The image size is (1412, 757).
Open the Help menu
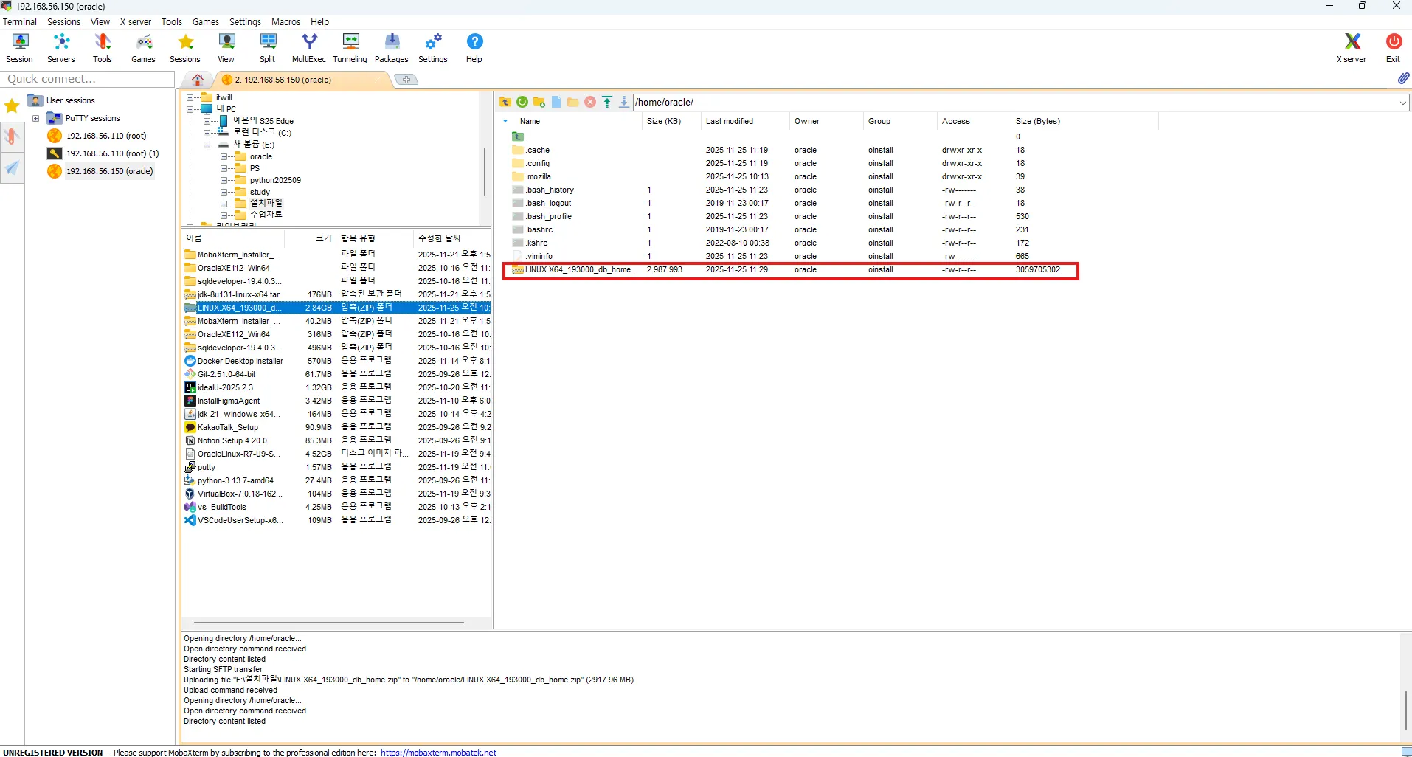pos(319,22)
